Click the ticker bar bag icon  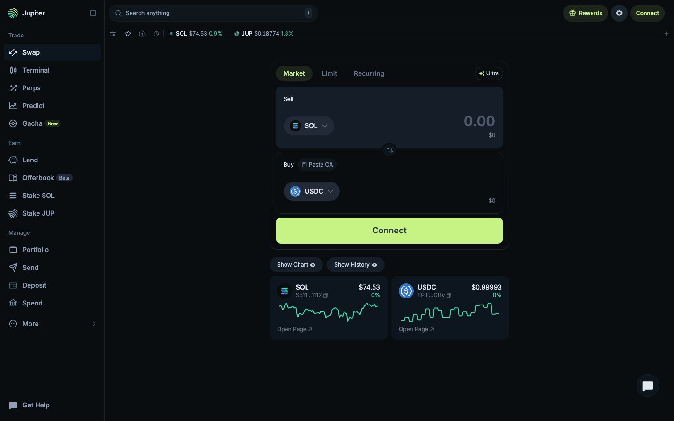(x=142, y=34)
